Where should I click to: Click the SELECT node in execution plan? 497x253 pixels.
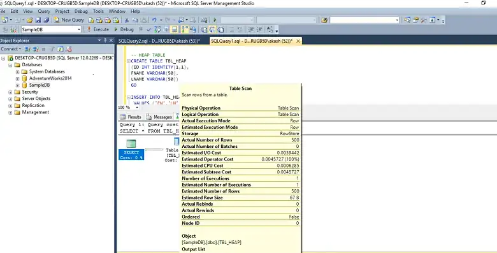(x=131, y=149)
